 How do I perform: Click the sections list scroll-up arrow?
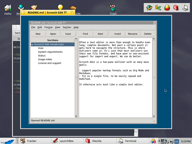pos(76,39)
